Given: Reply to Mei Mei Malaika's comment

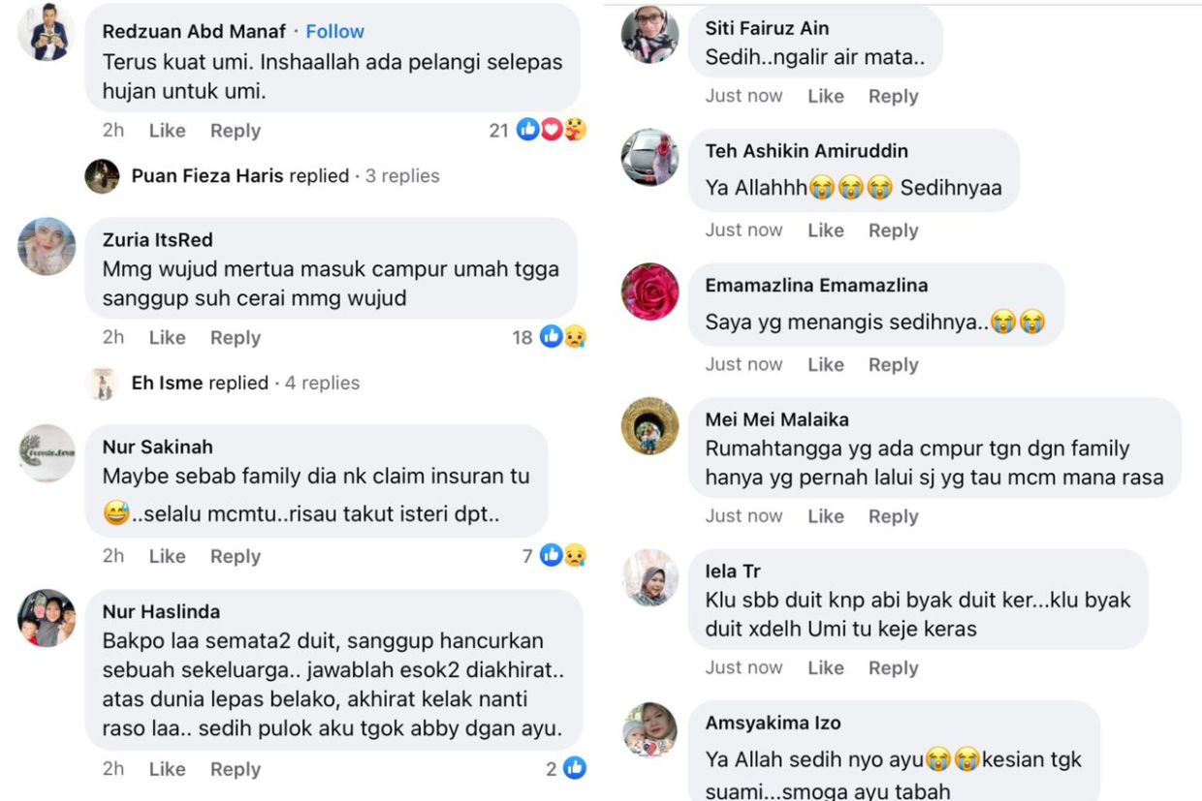Looking at the screenshot, I should click(x=894, y=516).
